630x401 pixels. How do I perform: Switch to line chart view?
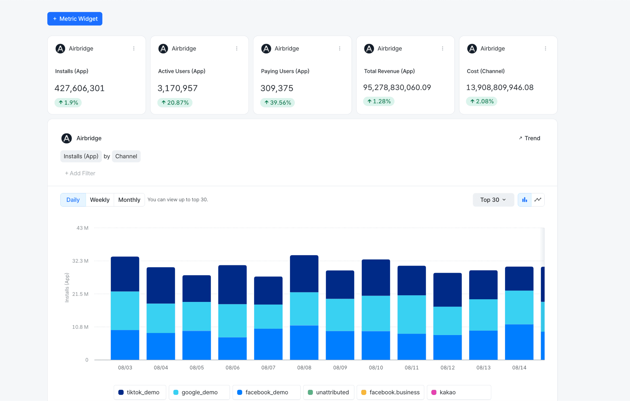[x=538, y=200]
